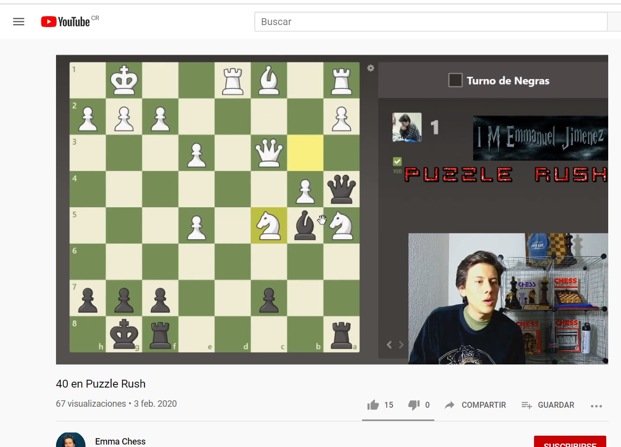Click the next move right arrow
This screenshot has height=447, width=621.
click(401, 345)
